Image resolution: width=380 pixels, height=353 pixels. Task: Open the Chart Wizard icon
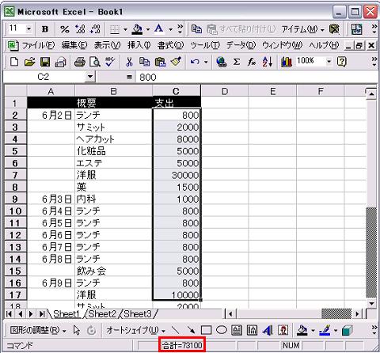(x=287, y=62)
